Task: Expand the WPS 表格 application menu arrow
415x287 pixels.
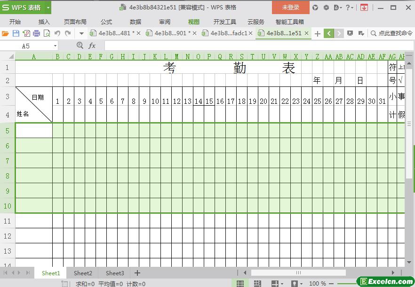Action: click(48, 8)
